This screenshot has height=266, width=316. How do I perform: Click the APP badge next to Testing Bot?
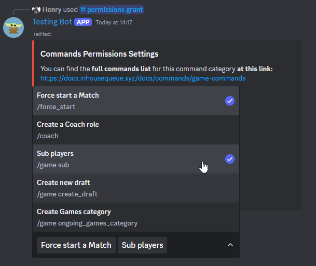[x=83, y=22]
